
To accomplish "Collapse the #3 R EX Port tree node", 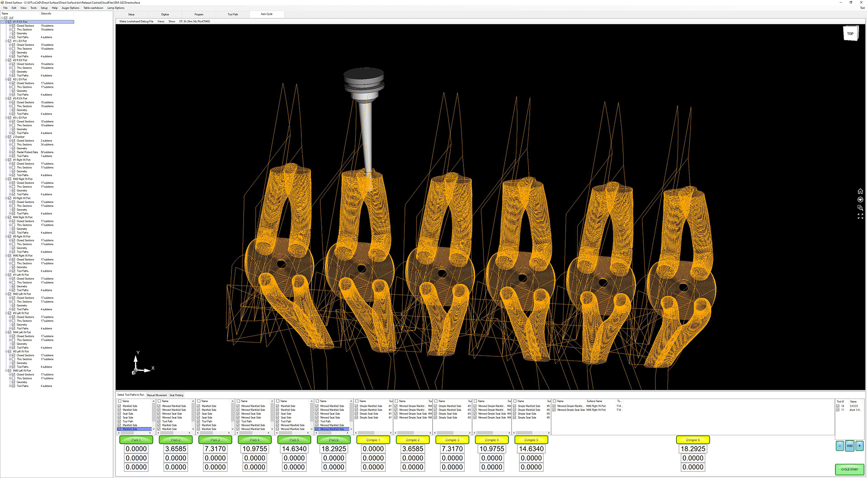I will tap(6, 98).
